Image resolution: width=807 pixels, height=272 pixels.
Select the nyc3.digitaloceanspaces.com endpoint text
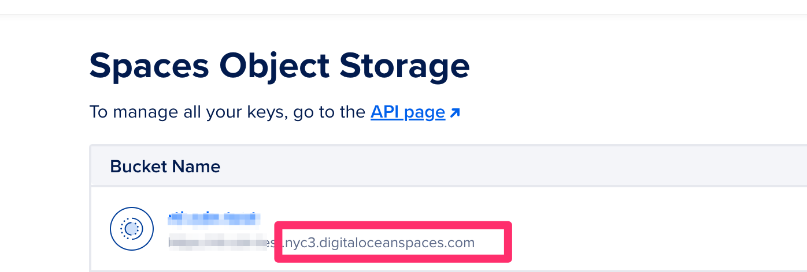coord(379,243)
